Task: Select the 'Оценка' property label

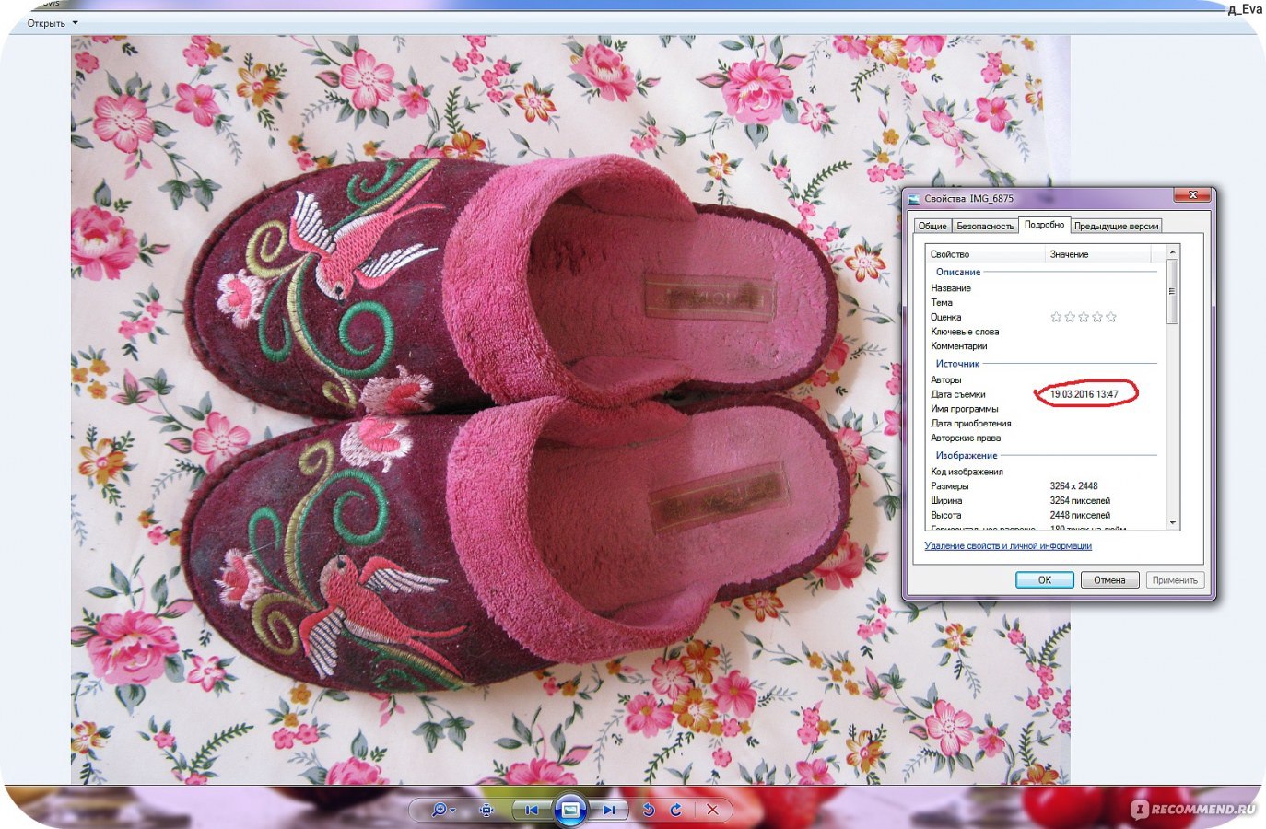Action: click(x=945, y=317)
